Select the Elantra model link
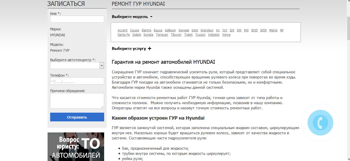The width and height of the screenshot is (350, 161). click(x=146, y=30)
